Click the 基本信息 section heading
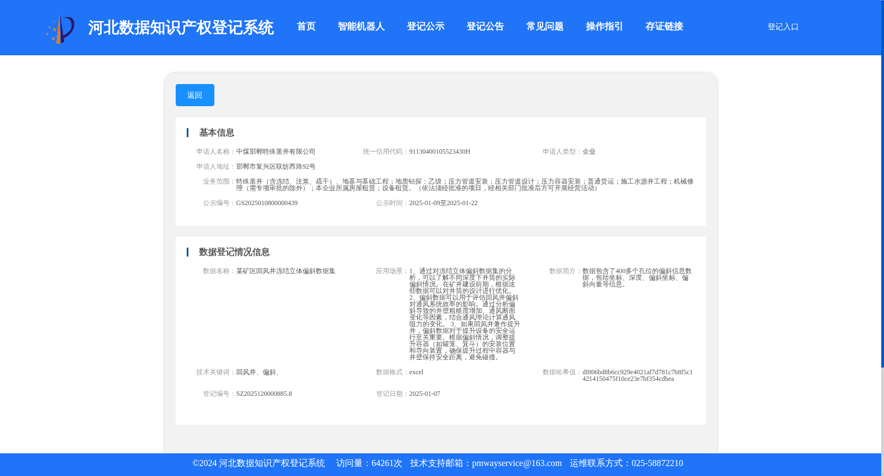Viewport: 884px width, 476px height. click(x=217, y=133)
